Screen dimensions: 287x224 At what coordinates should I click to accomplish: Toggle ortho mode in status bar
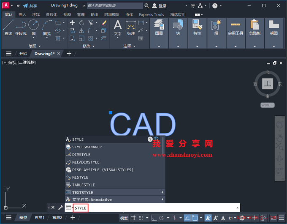point(154,218)
